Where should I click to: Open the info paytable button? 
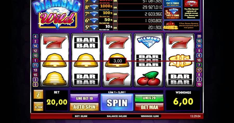pyautogui.click(x=38, y=94)
